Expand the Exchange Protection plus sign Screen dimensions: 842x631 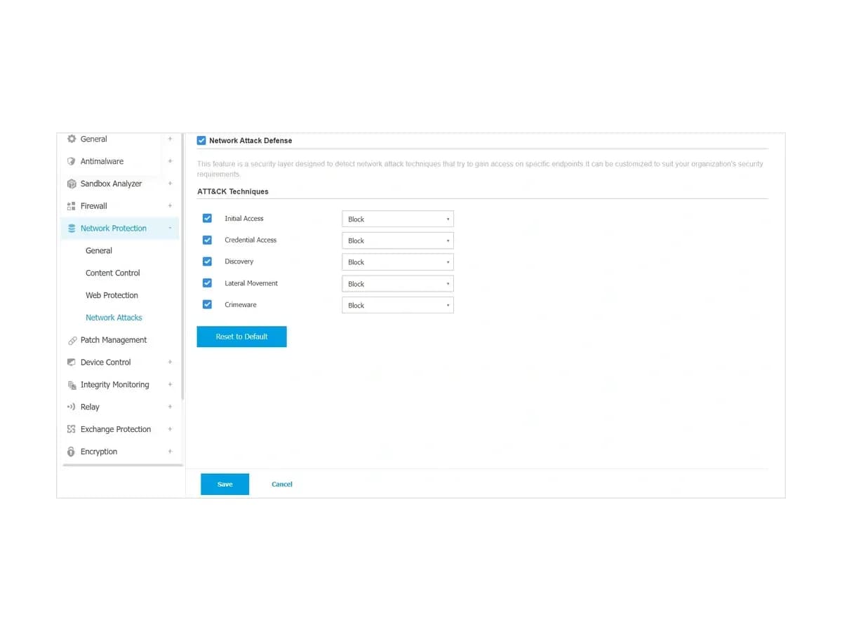pyautogui.click(x=170, y=429)
